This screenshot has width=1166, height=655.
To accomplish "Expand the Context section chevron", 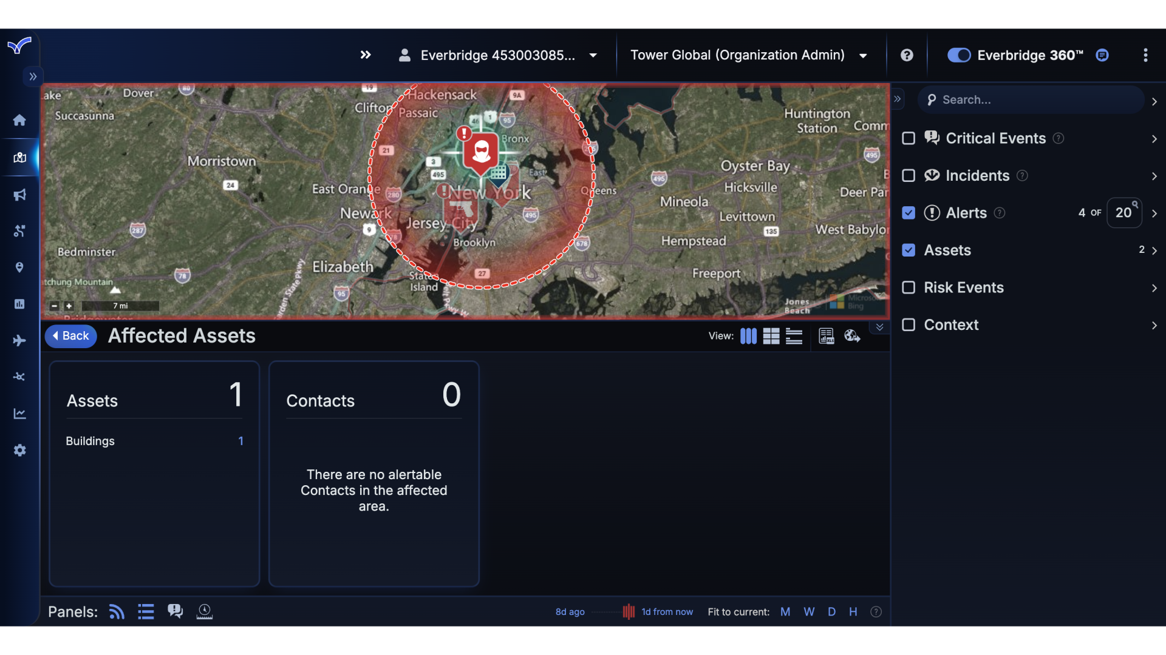I will click(1154, 325).
